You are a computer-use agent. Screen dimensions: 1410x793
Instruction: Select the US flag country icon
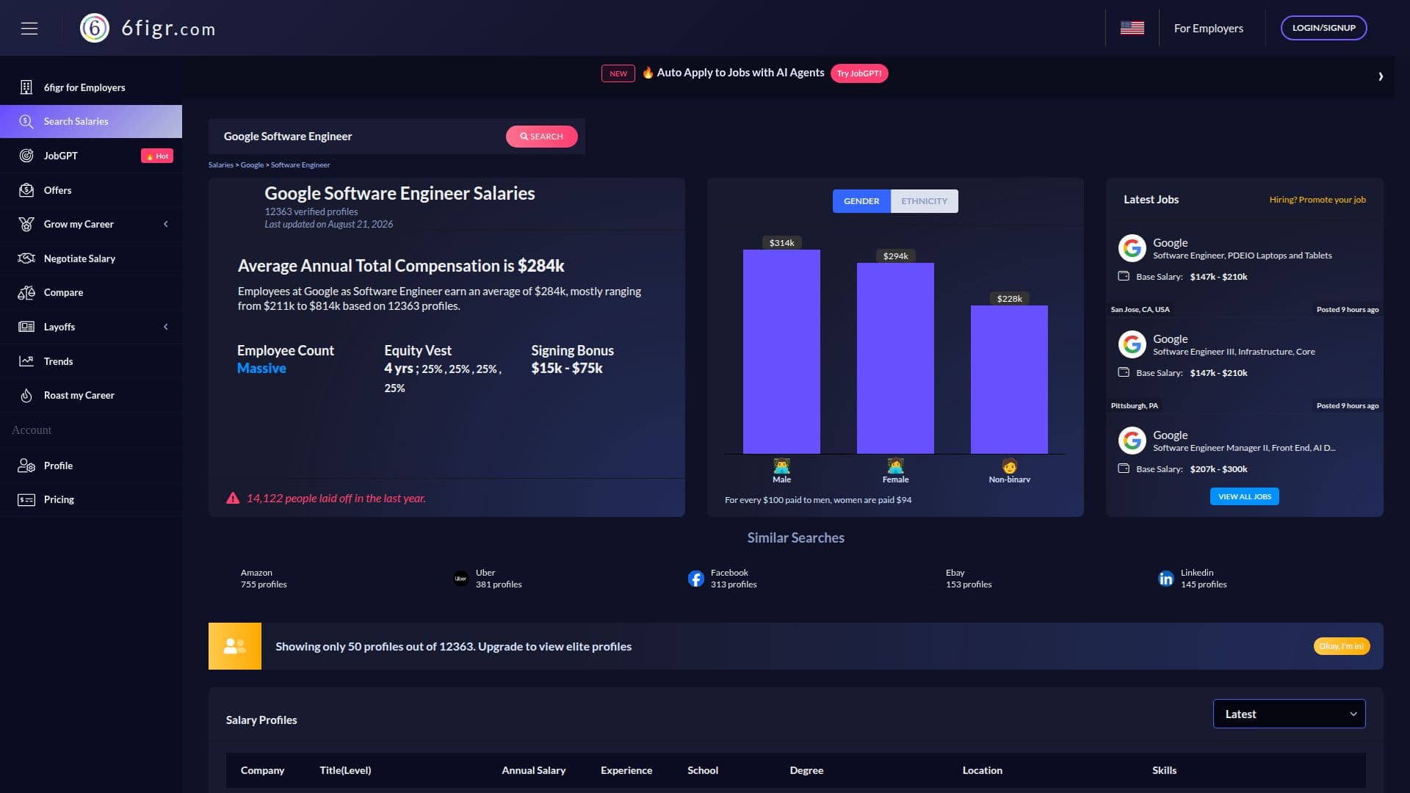1132,28
